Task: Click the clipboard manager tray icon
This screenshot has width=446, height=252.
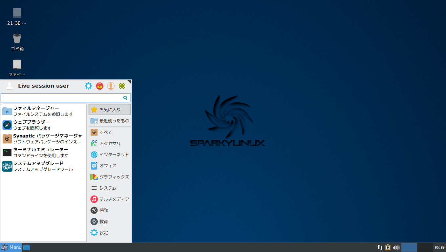Action: pyautogui.click(x=388, y=247)
